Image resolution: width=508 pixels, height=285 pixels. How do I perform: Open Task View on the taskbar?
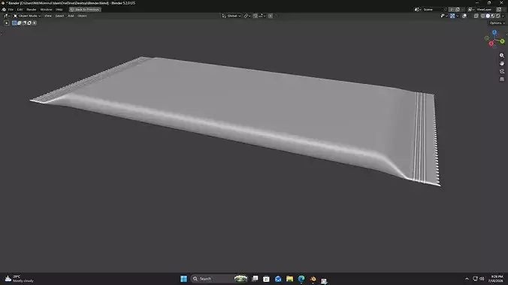(255, 278)
